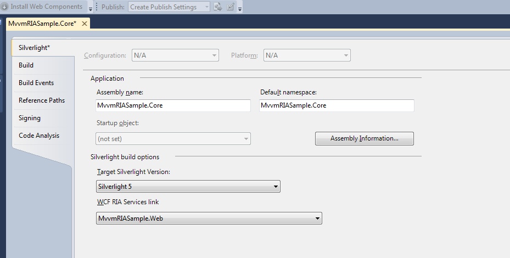The height and width of the screenshot is (258, 510).
Task: Expand the WCF RIA Services link dropdown
Action: click(209, 218)
